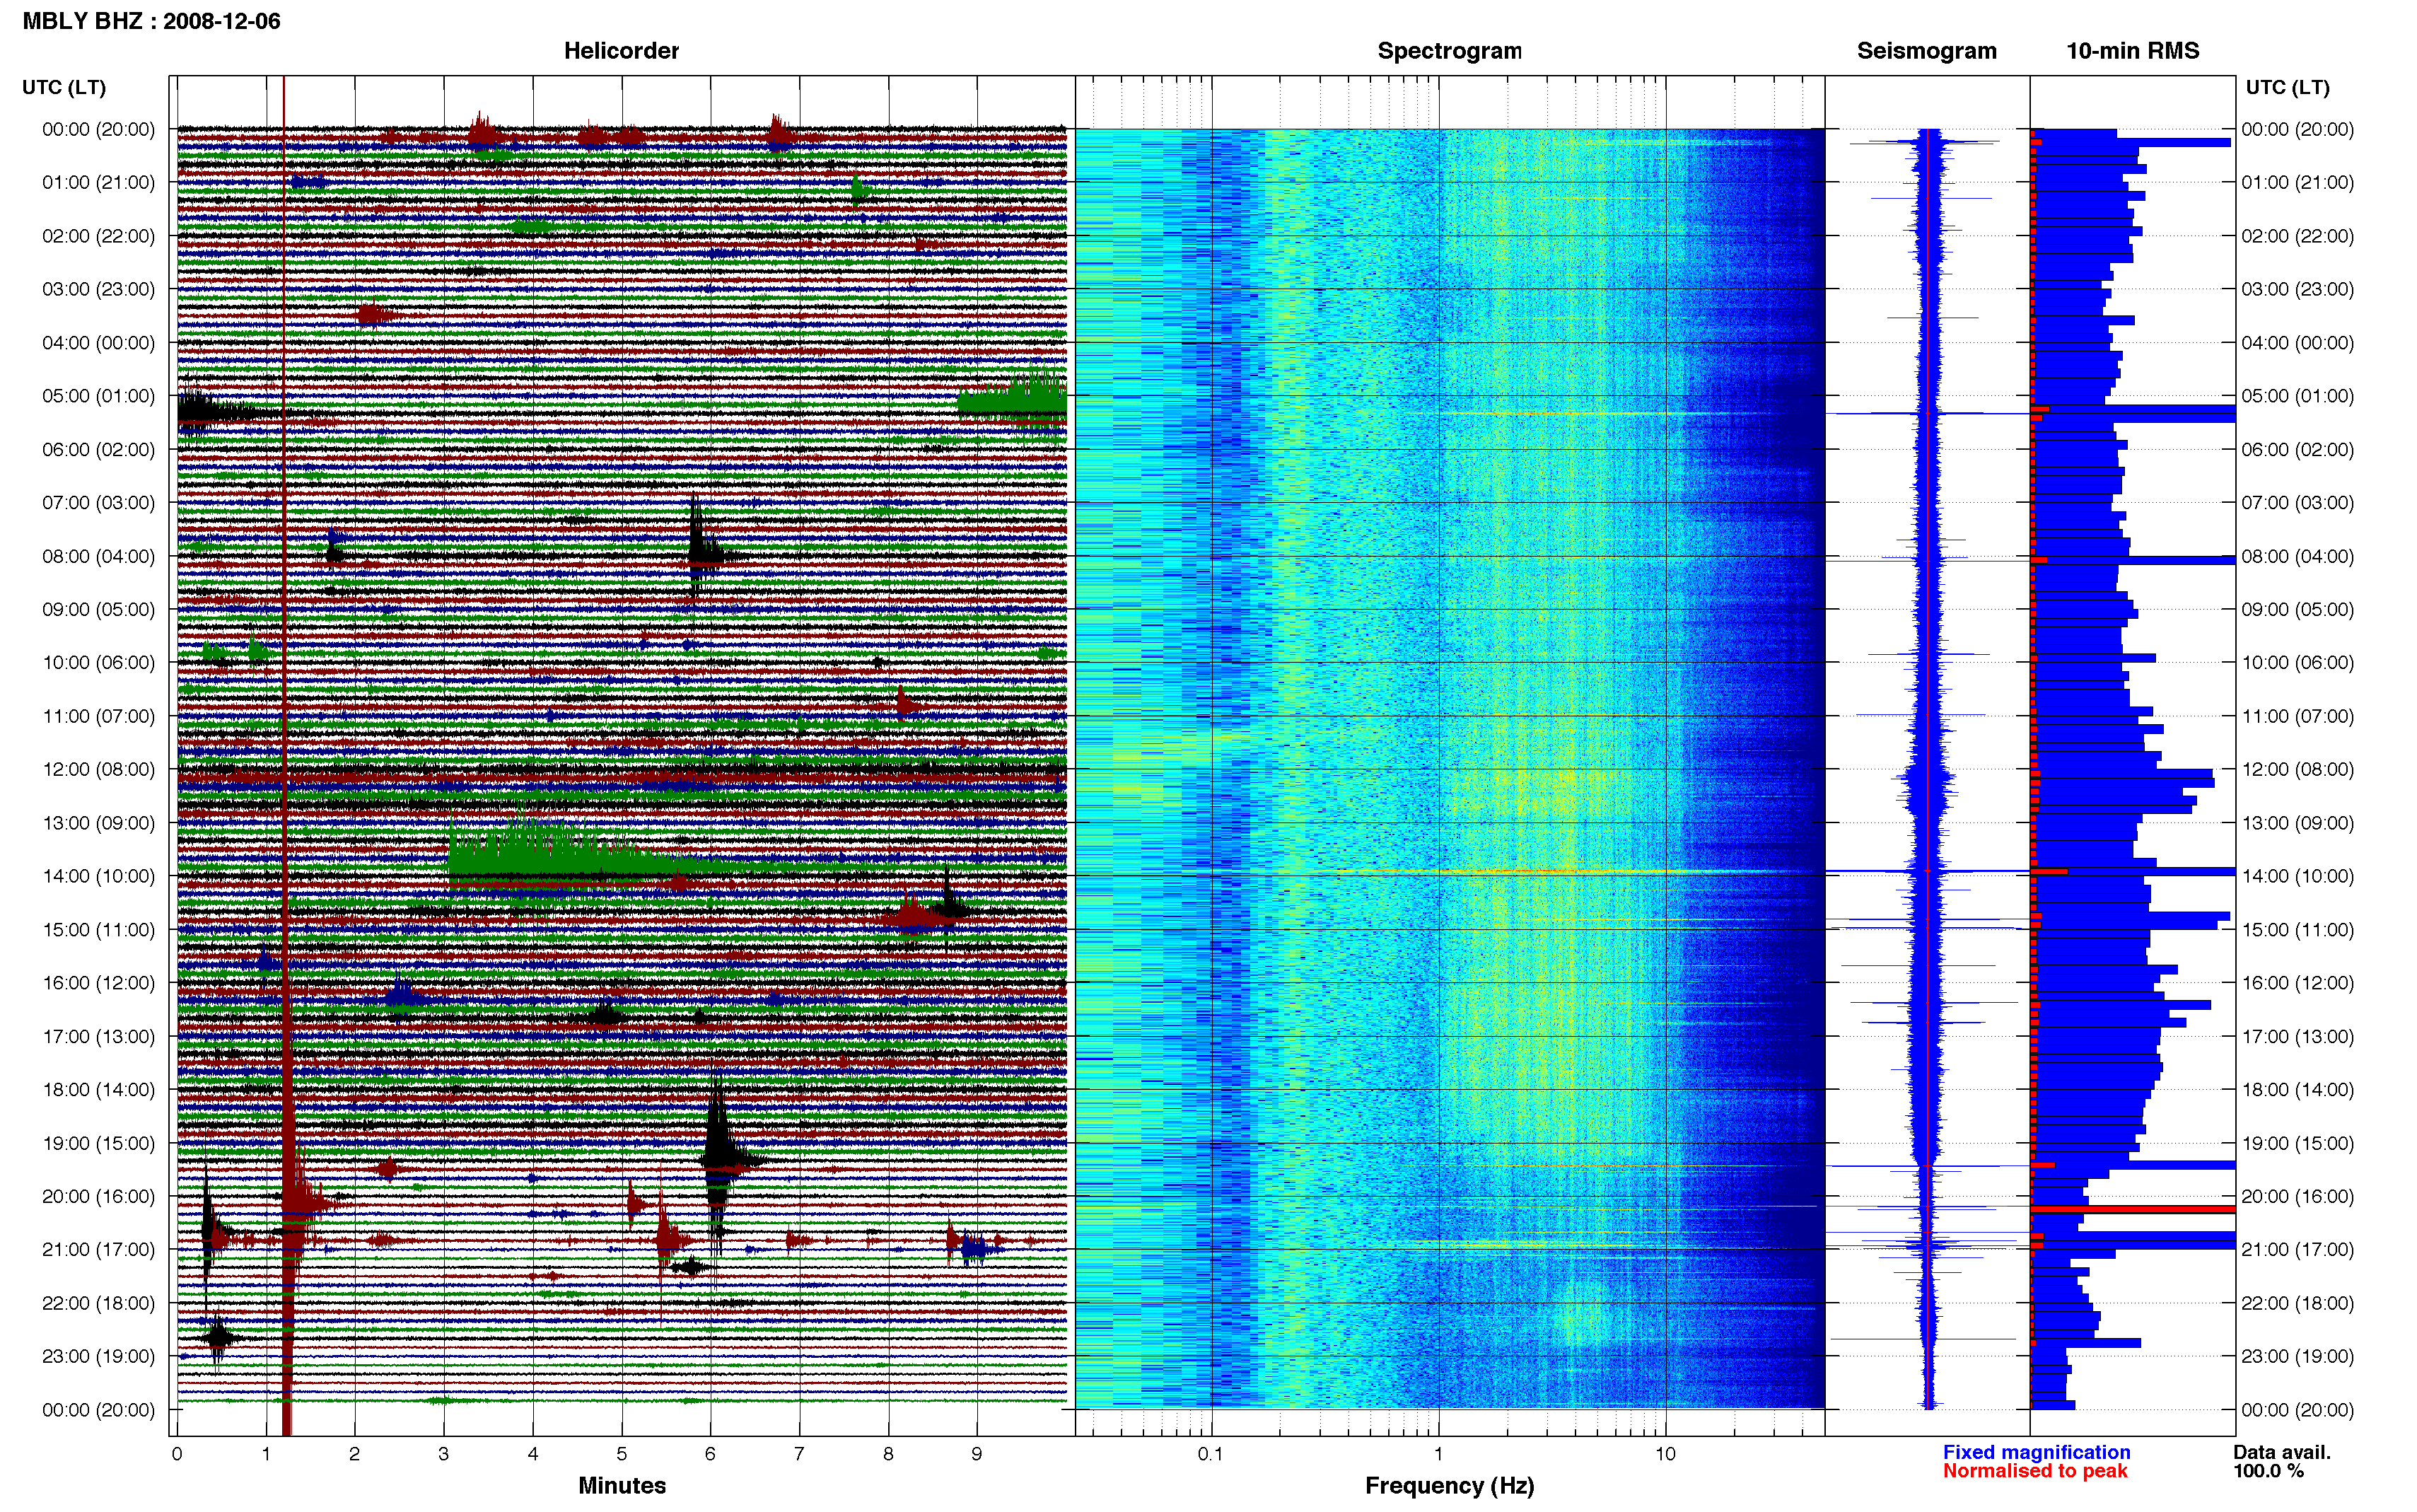Image resolution: width=2417 pixels, height=1512 pixels.
Task: Click tick label "9" on the Minutes axis
Action: click(x=977, y=1454)
